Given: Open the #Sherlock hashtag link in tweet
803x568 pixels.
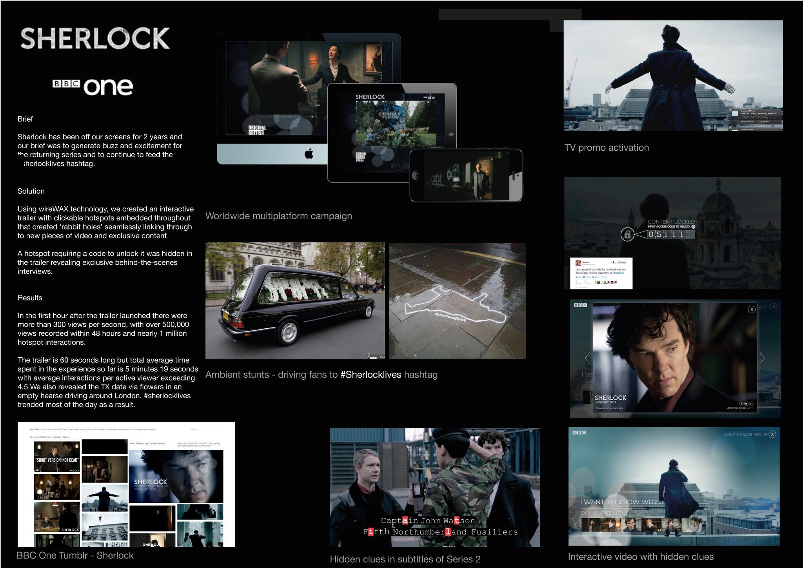Looking at the screenshot, I should click(x=619, y=273).
